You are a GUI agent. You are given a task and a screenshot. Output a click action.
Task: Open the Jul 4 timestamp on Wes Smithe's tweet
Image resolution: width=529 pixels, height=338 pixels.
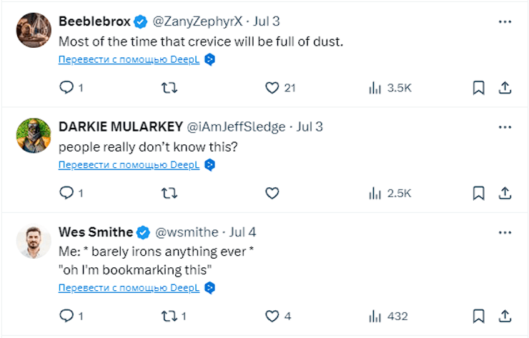242,232
